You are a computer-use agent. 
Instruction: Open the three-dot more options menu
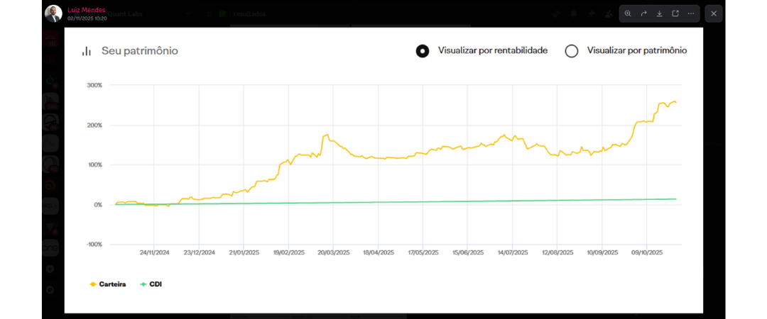point(690,13)
